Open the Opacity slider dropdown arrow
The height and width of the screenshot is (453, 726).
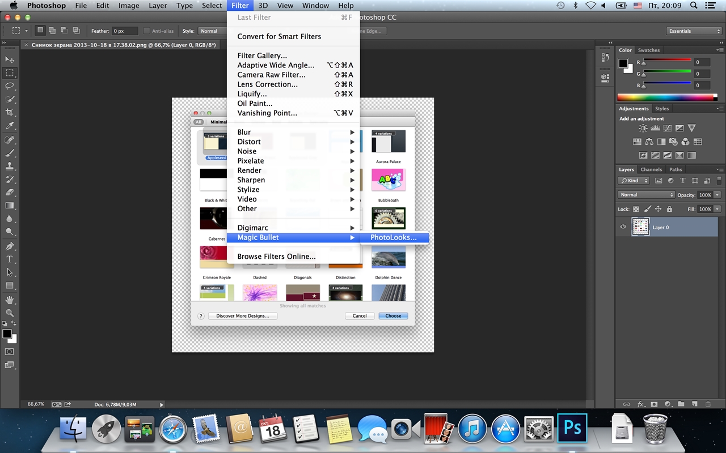coord(717,195)
